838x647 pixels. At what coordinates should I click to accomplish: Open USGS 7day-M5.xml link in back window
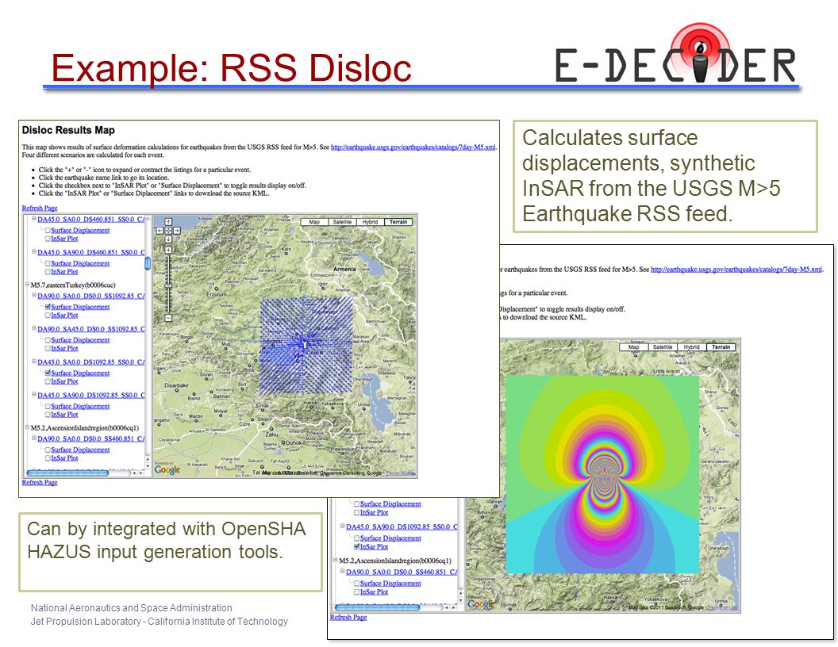(736, 270)
